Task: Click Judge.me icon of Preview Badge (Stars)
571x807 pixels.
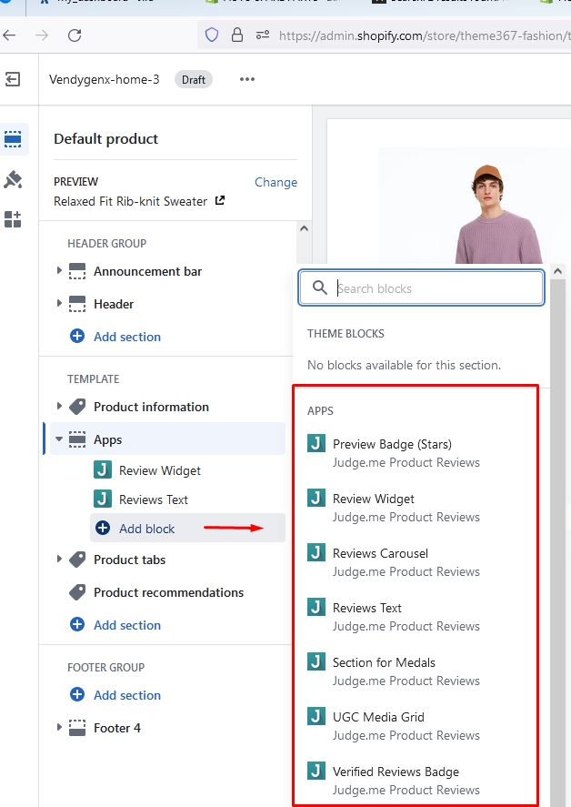Action: [316, 443]
